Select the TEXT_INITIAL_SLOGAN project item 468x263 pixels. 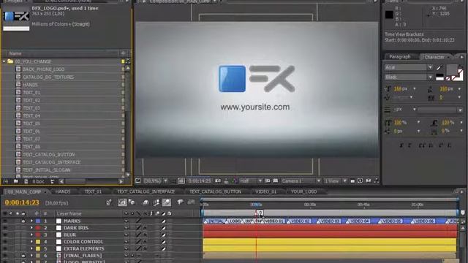tap(47, 170)
